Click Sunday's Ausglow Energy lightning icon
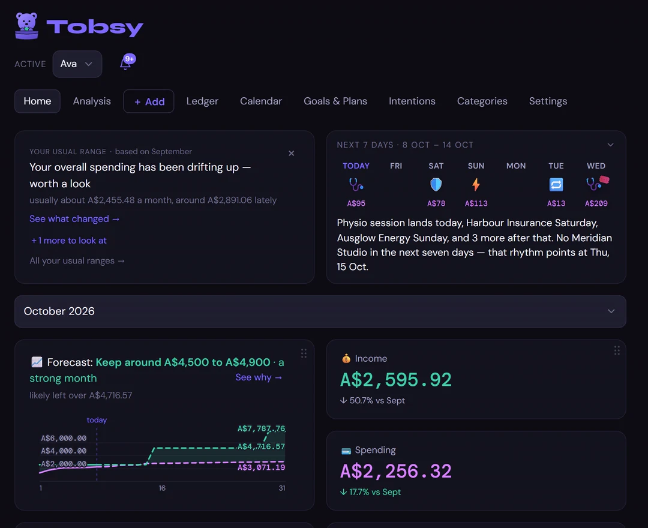The height and width of the screenshot is (528, 648). [476, 184]
